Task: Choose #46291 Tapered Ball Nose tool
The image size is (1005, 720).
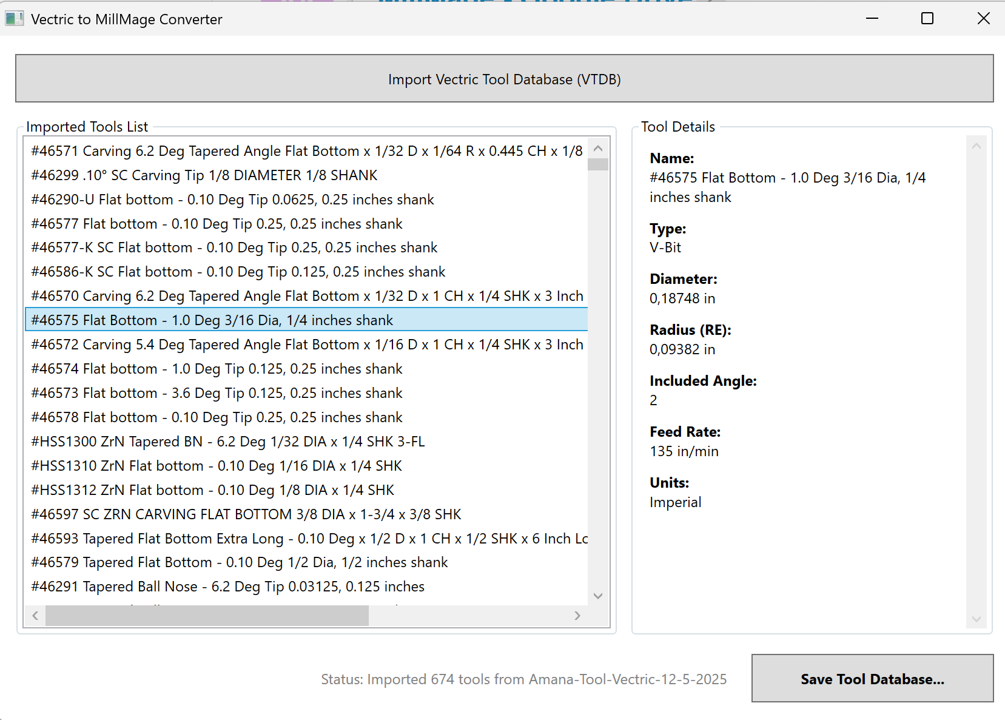Action: click(227, 587)
